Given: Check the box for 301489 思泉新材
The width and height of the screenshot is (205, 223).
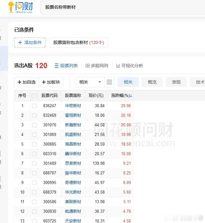Looking at the screenshot, I should click(34, 164).
